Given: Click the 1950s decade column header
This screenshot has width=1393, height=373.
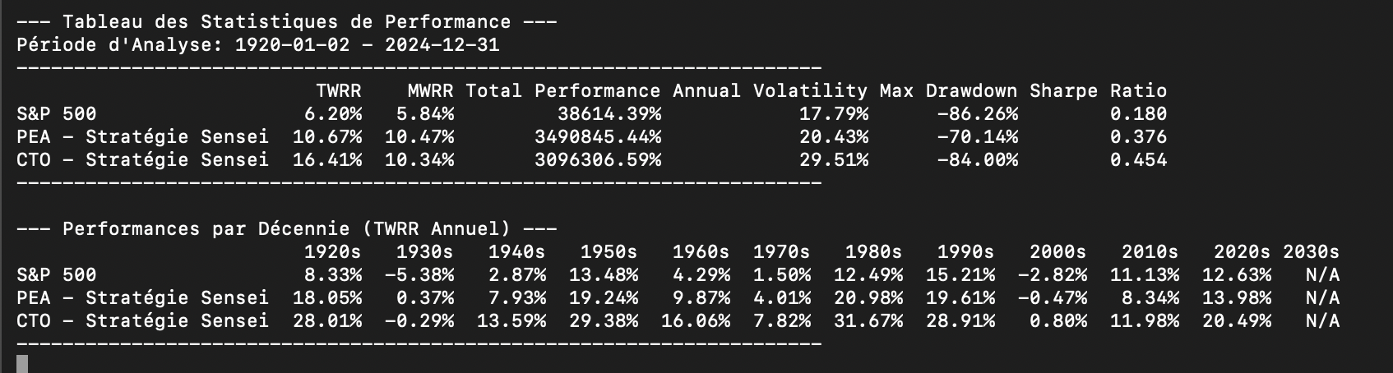Looking at the screenshot, I should click(609, 251).
